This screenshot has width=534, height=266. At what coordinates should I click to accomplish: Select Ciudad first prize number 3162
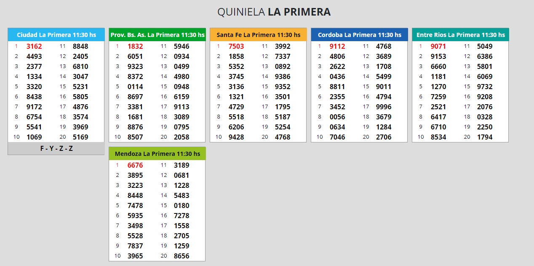tap(34, 46)
